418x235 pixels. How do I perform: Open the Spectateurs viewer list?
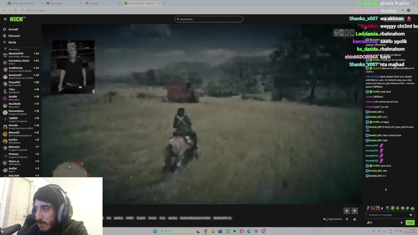pyautogui.click(x=333, y=219)
